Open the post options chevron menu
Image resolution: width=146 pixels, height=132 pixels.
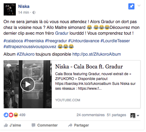(x=139, y=5)
